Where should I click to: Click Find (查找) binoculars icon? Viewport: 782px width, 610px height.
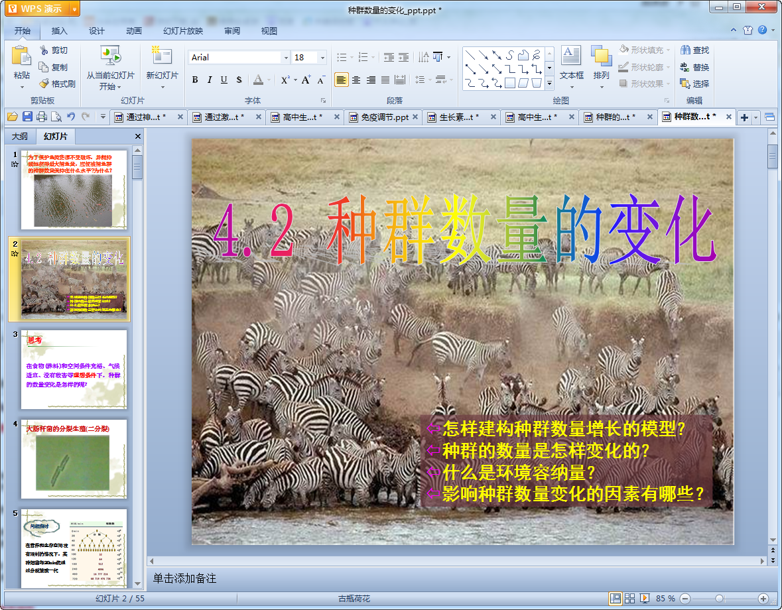coord(685,50)
